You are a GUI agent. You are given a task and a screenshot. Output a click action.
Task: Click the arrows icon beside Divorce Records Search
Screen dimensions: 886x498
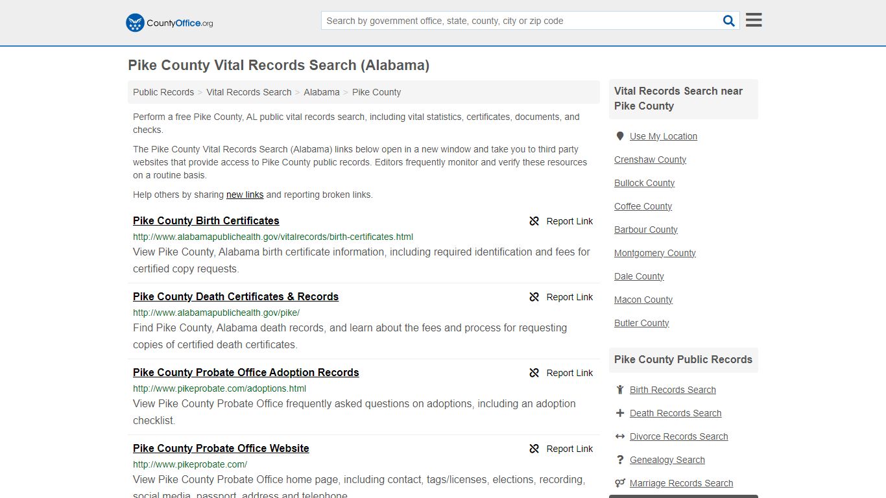(620, 436)
